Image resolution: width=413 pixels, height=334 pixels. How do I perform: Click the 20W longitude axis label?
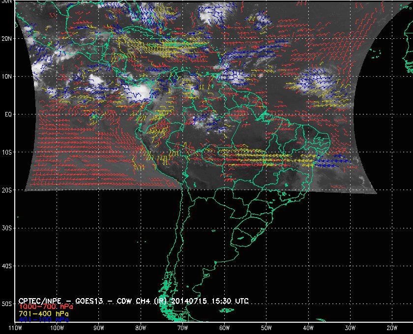(392, 328)
